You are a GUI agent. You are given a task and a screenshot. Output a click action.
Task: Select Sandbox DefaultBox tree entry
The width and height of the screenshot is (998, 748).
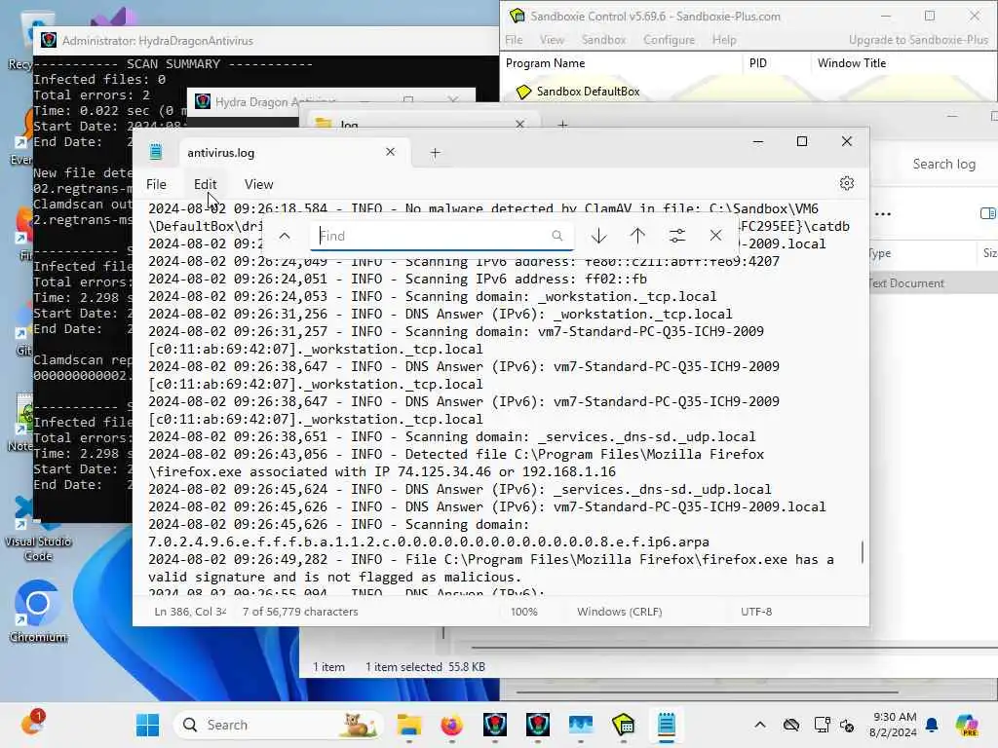(x=588, y=92)
